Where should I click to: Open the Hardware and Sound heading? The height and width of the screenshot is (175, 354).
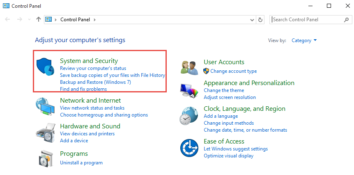click(x=90, y=126)
